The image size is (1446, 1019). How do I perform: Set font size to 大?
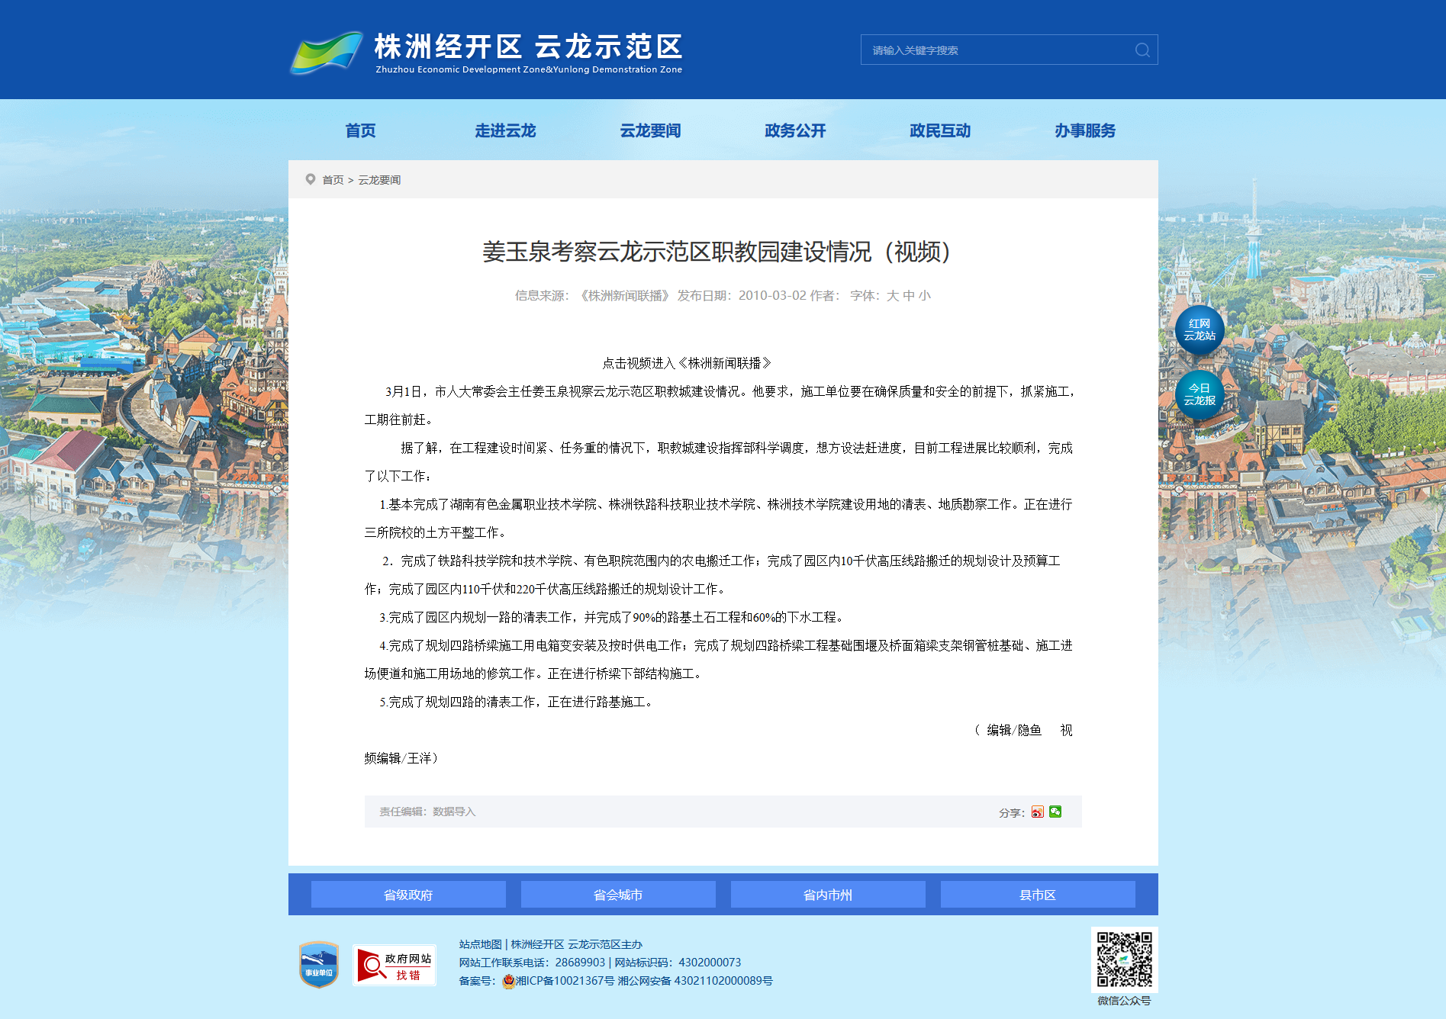(893, 296)
